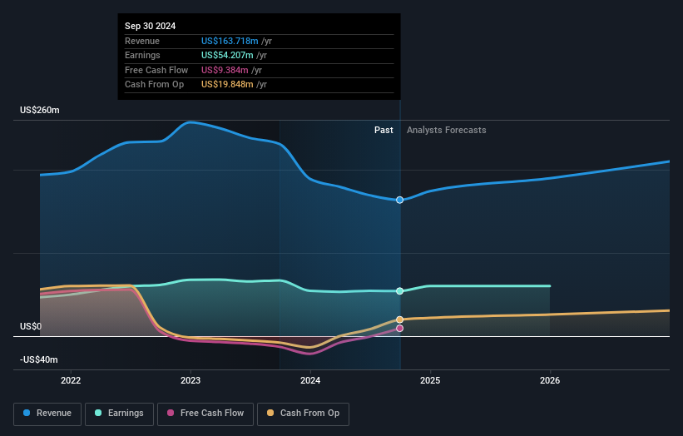
Task: Click the 2023 x-axis label
Action: 191,380
